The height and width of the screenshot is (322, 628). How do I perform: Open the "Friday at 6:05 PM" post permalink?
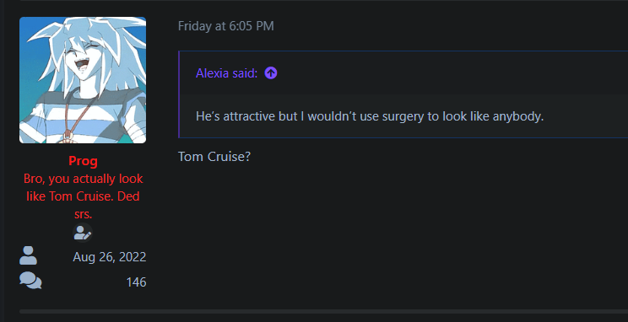(226, 26)
